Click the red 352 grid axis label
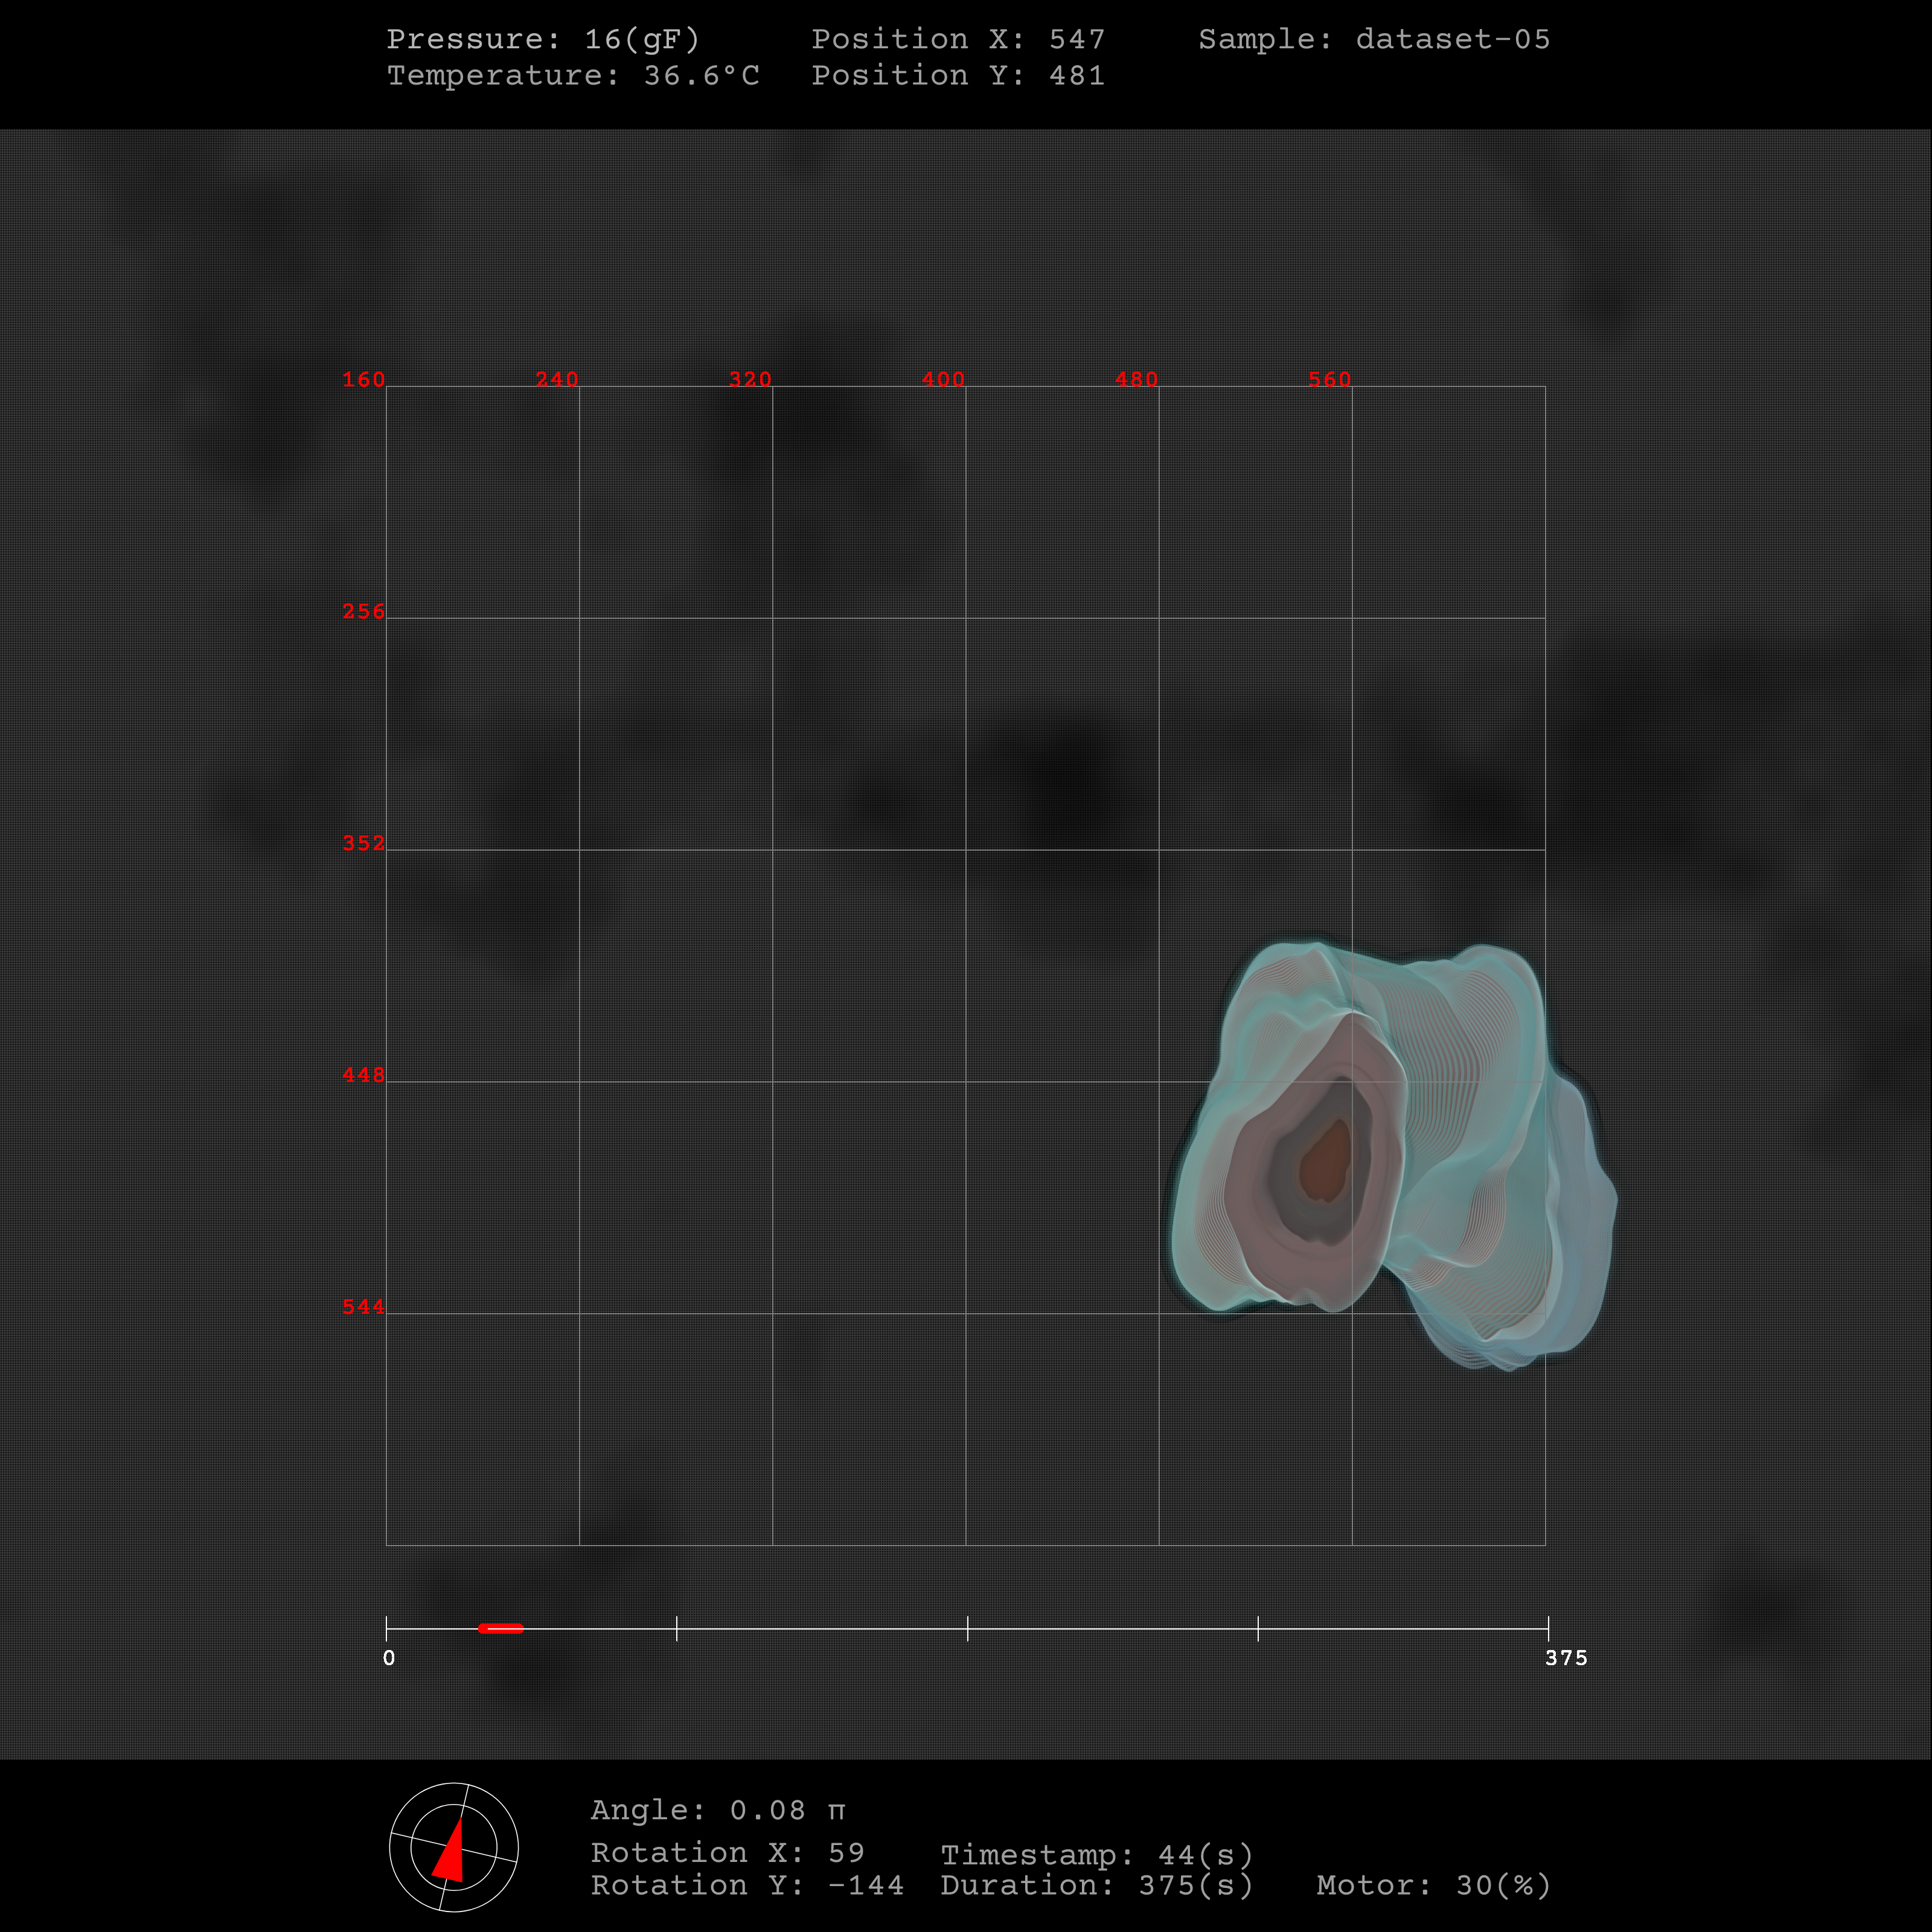Viewport: 1932px width, 1932px height. click(x=363, y=843)
